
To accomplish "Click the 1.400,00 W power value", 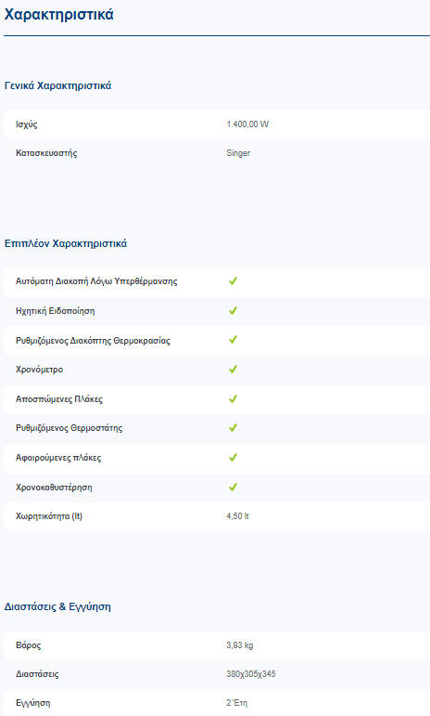I will click(247, 124).
